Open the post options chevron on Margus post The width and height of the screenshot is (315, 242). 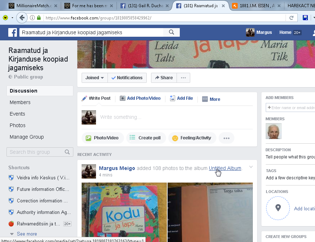(251, 167)
